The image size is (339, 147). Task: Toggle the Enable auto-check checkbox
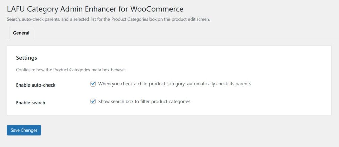pos(93,84)
